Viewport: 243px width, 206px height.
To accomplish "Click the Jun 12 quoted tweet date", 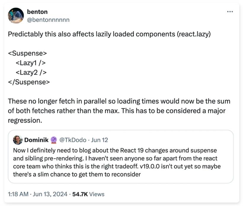I will [99, 140].
